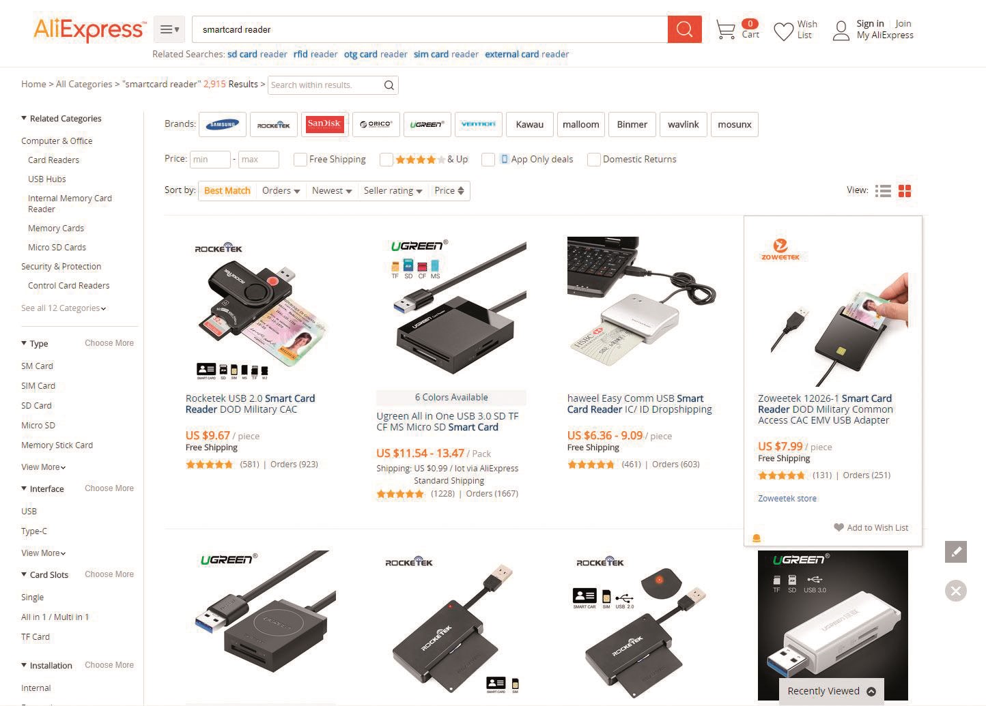Expand the Recently Viewed panel
Screen dimensions: 986x706
832,691
